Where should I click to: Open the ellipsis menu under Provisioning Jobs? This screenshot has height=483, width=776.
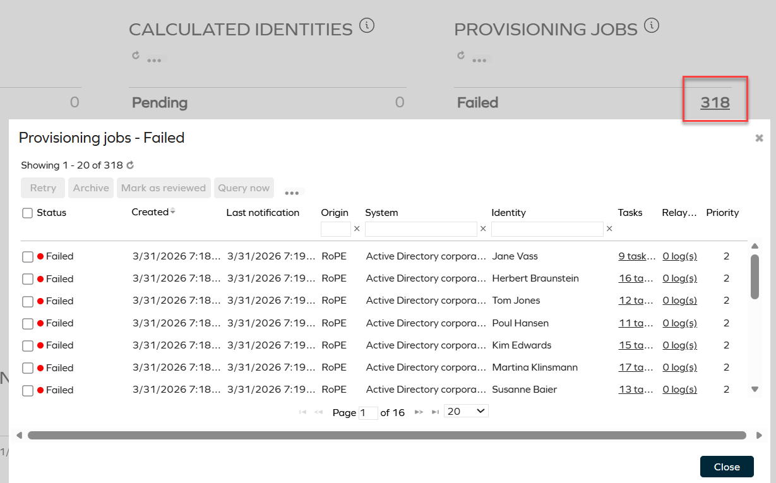pos(479,60)
